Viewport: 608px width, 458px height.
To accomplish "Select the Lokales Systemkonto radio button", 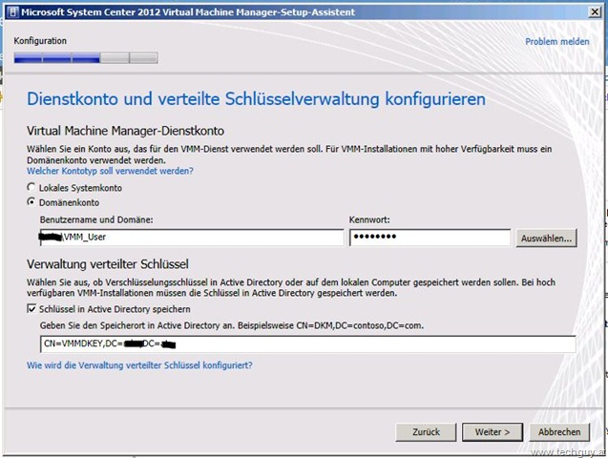I will point(31,188).
